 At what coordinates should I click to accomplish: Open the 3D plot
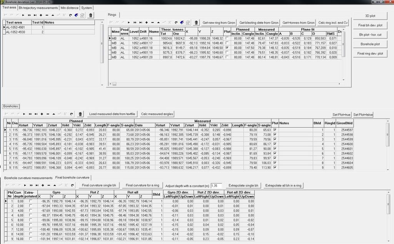click(370, 16)
